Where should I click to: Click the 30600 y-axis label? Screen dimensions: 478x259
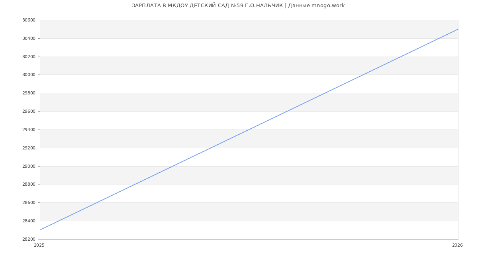tap(29, 20)
